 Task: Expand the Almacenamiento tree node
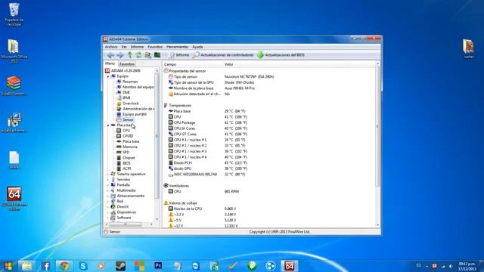(x=108, y=196)
